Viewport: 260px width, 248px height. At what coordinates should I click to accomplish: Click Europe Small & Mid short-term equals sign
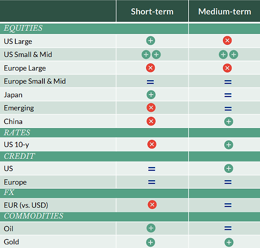click(x=151, y=82)
